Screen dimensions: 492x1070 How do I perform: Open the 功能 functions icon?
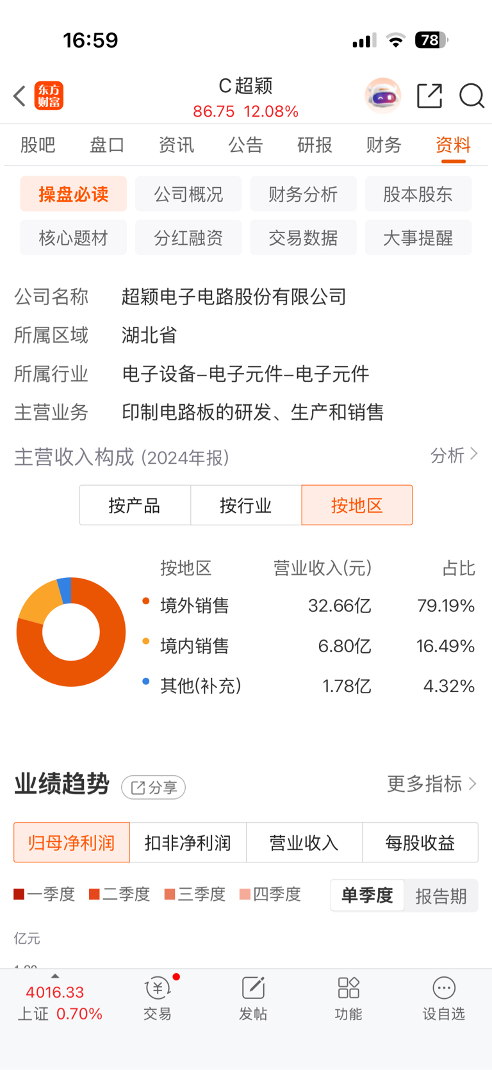(x=348, y=998)
